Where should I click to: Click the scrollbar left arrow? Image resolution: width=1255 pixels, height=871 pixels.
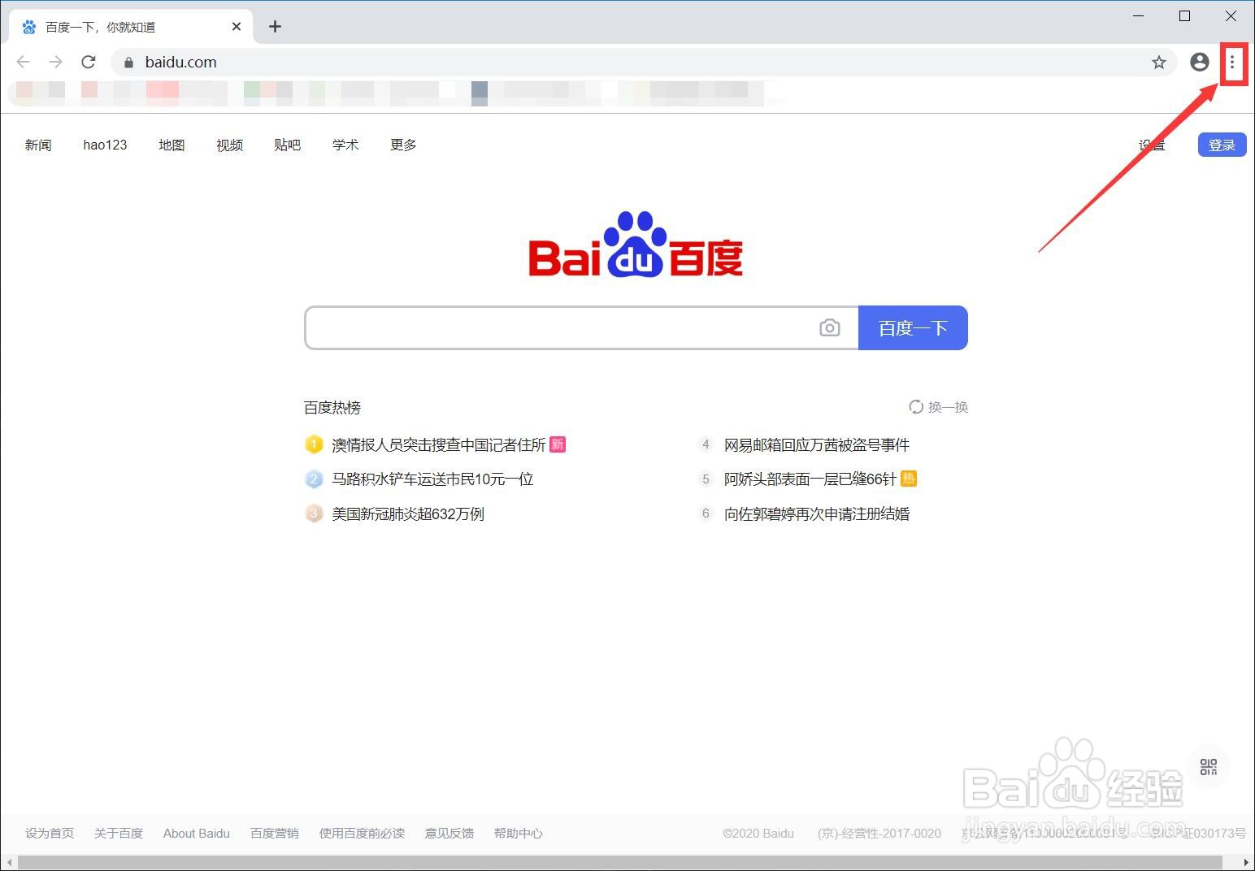[x=9, y=862]
